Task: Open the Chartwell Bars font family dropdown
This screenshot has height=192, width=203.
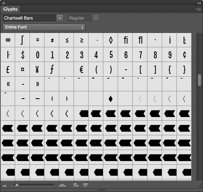Action: pyautogui.click(x=60, y=18)
